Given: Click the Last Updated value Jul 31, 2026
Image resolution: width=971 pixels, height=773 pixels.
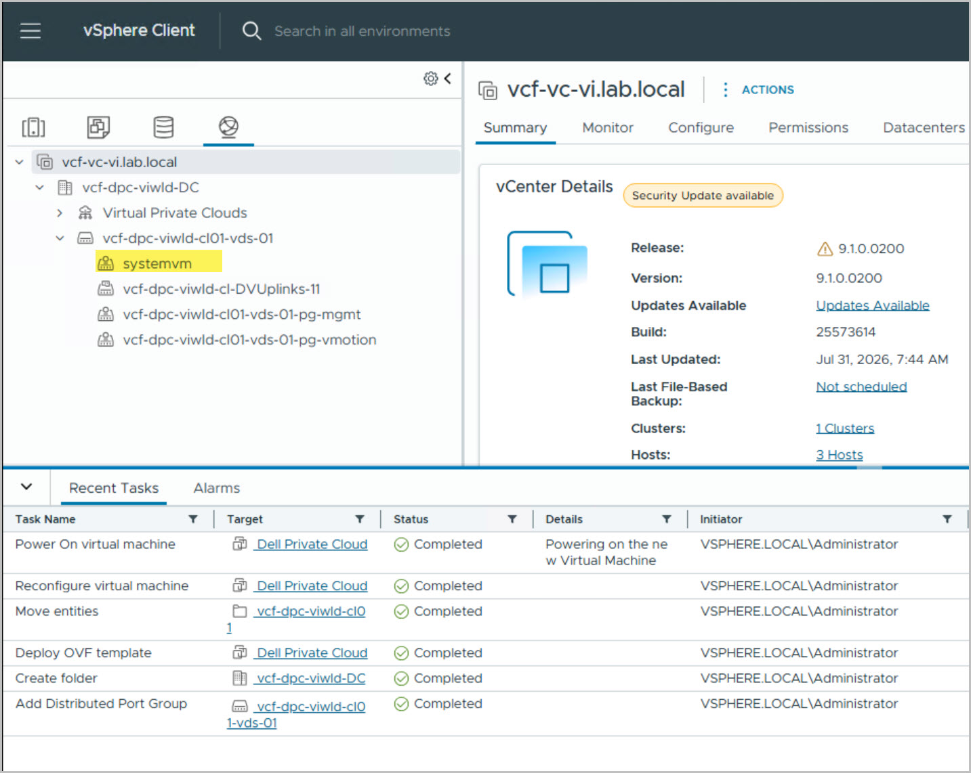Looking at the screenshot, I should tap(882, 359).
